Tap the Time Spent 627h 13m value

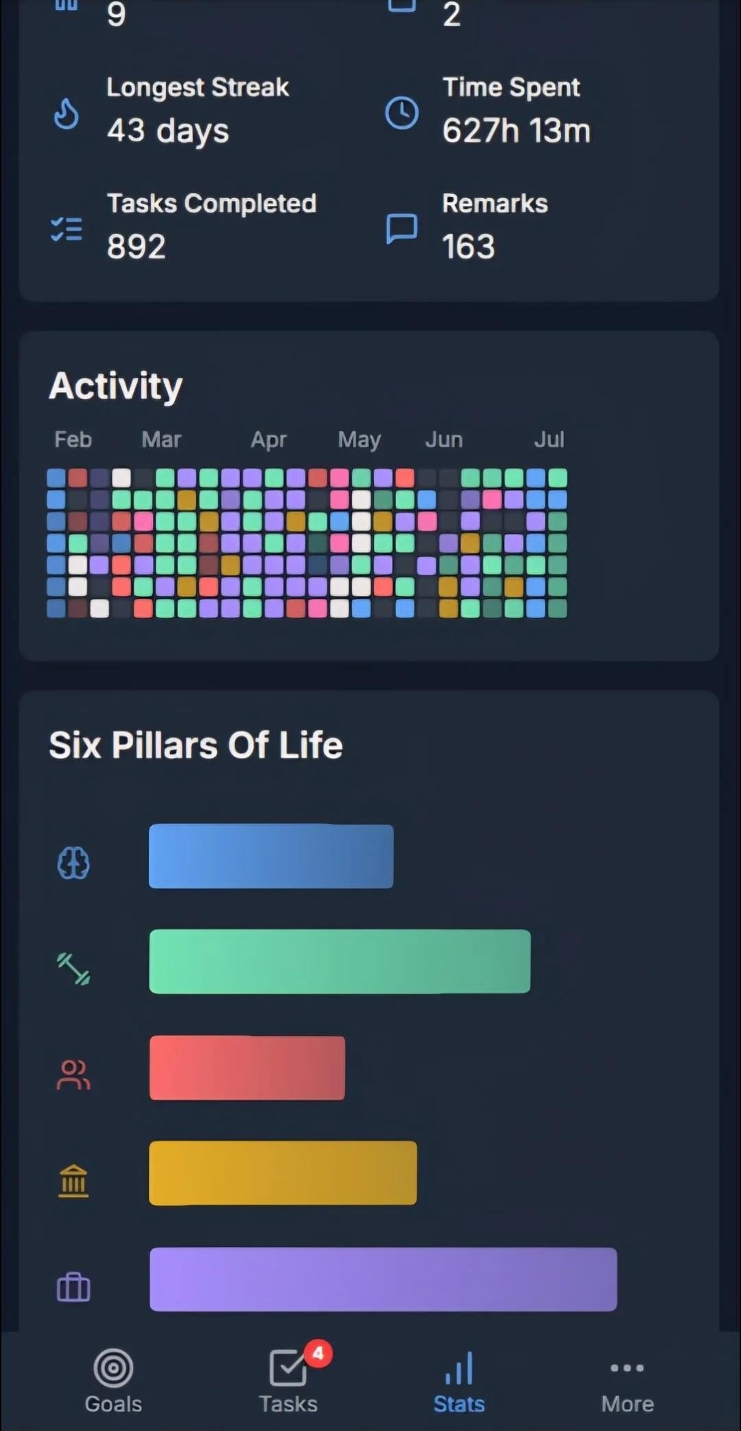pyautogui.click(x=516, y=130)
